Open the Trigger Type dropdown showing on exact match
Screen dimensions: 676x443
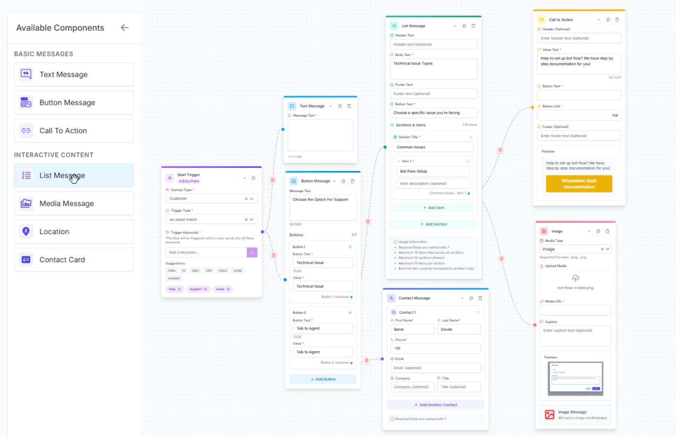[x=251, y=219]
